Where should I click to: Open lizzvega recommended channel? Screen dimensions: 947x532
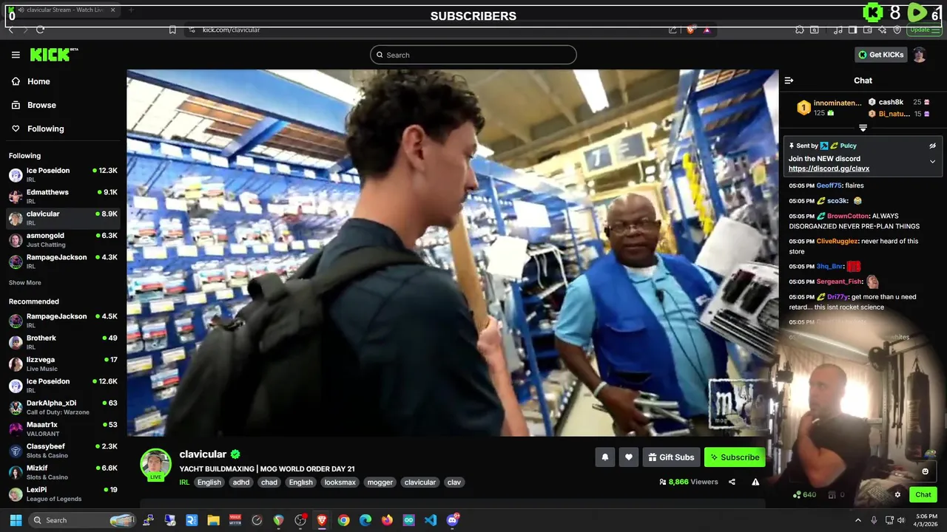click(63, 364)
